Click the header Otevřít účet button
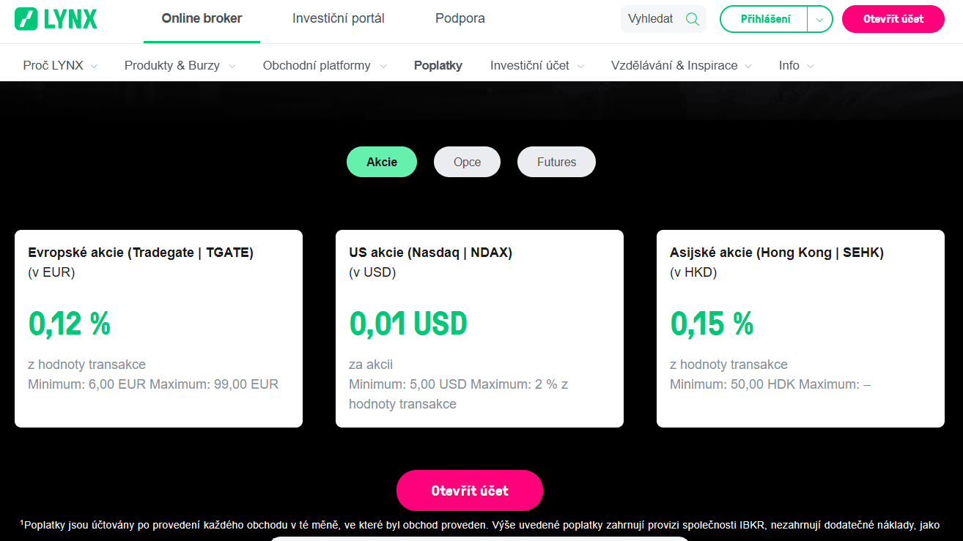 tap(893, 20)
